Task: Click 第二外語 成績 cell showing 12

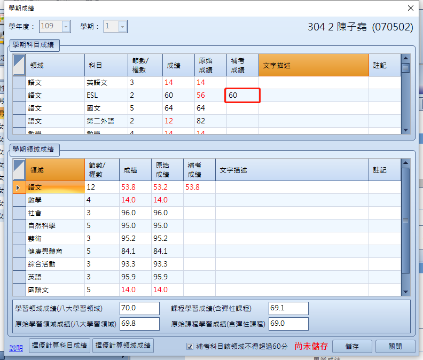Action: pyautogui.click(x=178, y=121)
